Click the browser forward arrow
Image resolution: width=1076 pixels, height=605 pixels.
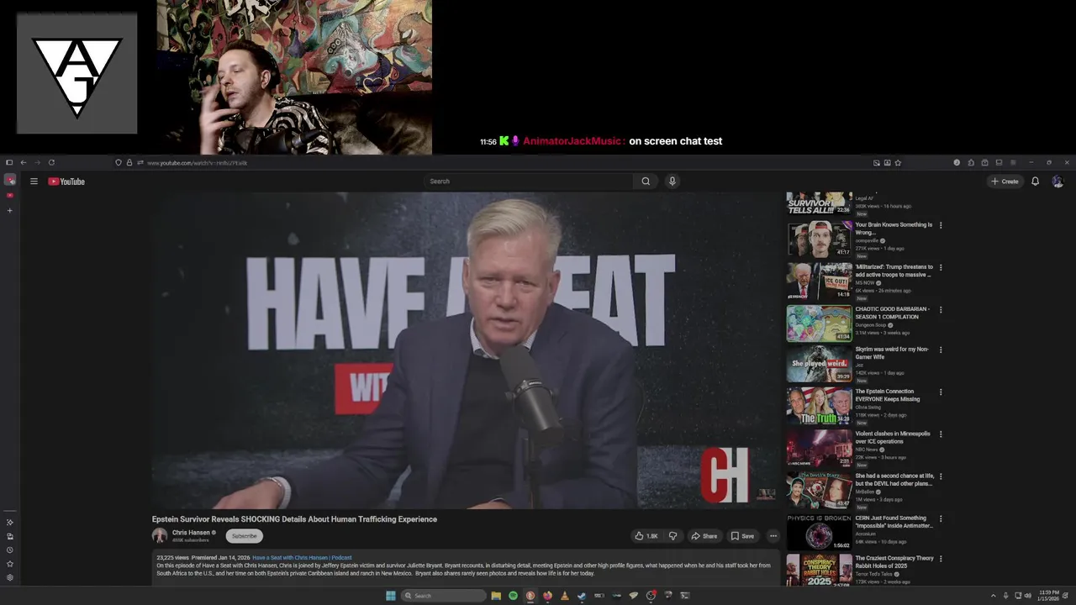click(37, 162)
